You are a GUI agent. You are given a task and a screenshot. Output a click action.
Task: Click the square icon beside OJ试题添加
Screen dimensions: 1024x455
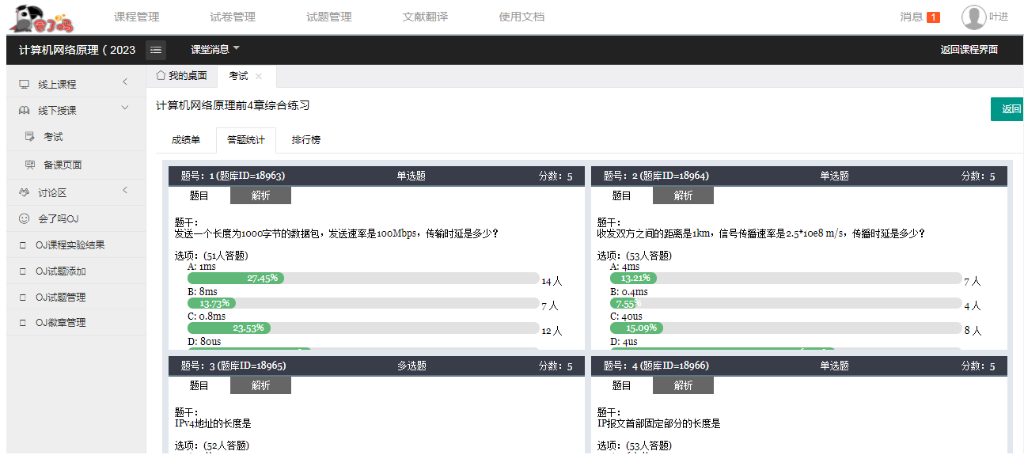(x=23, y=271)
